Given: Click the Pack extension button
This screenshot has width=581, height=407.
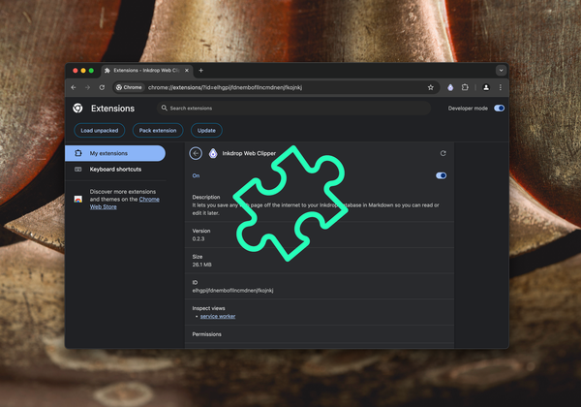Looking at the screenshot, I should [x=158, y=131].
